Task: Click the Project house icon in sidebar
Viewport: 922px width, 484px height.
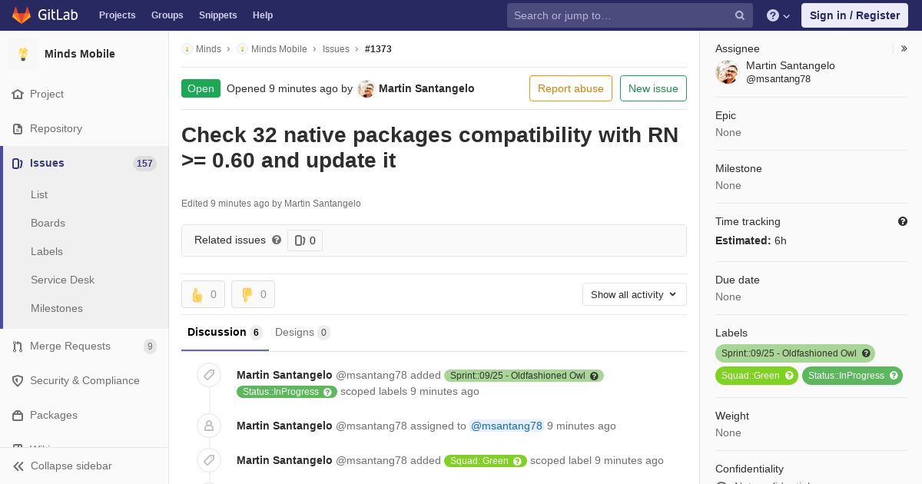Action: coord(18,94)
